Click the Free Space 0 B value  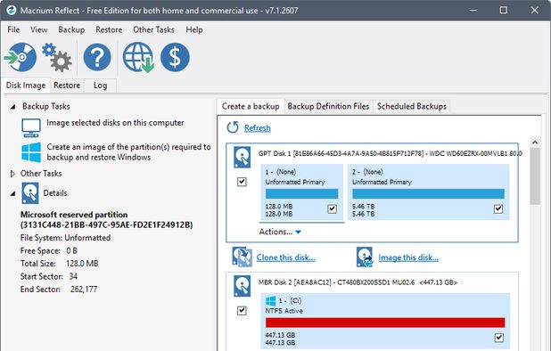(x=71, y=250)
